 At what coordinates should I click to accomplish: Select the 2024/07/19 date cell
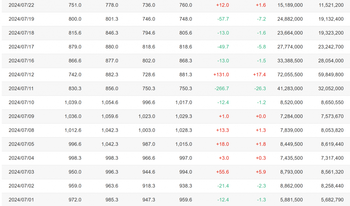pyautogui.click(x=21, y=19)
